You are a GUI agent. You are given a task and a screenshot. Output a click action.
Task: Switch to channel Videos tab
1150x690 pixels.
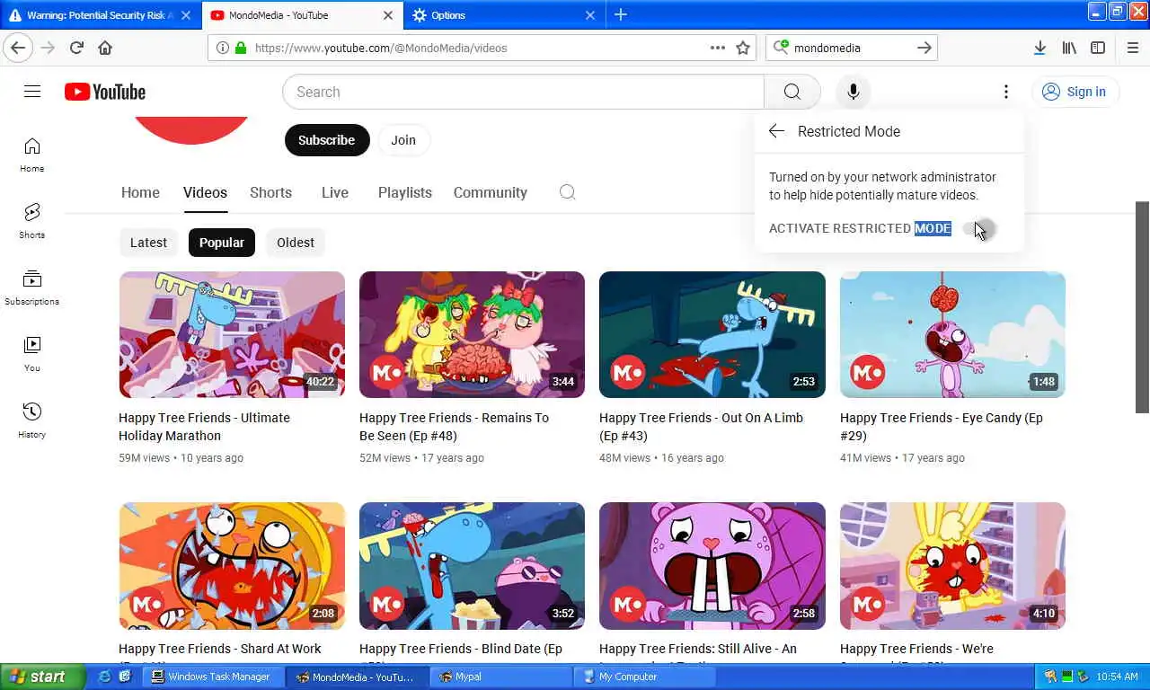(x=205, y=192)
